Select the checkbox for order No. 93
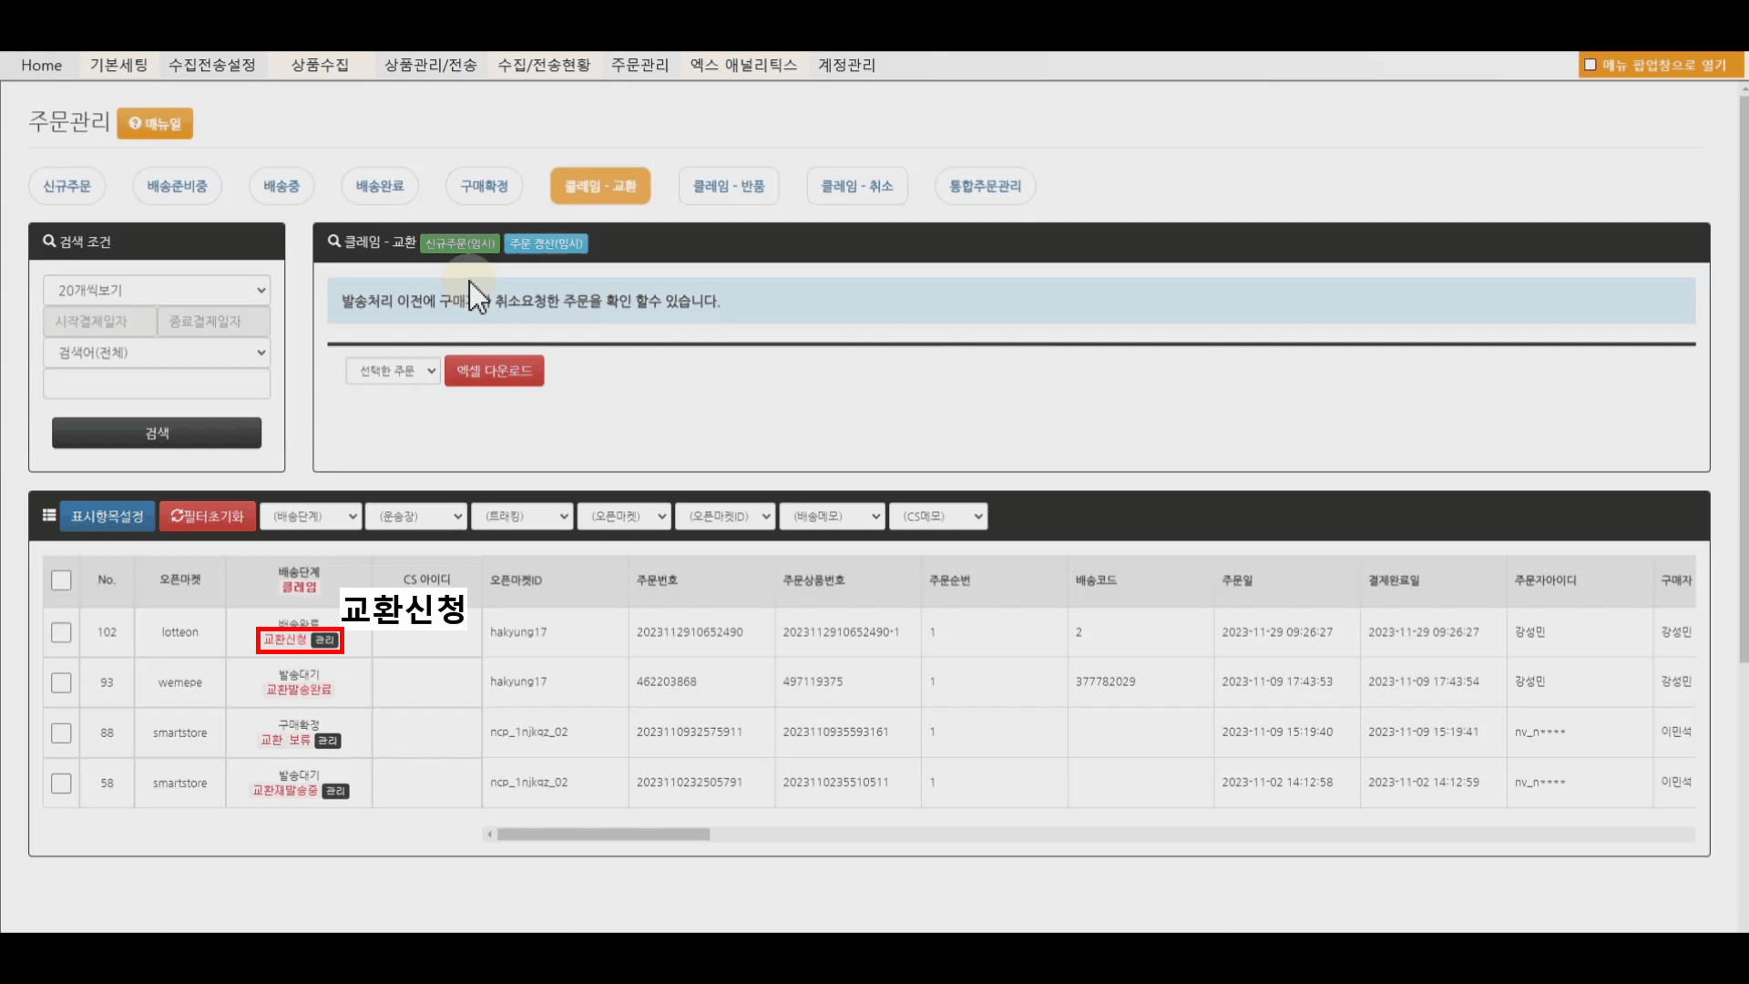 pos(61,682)
